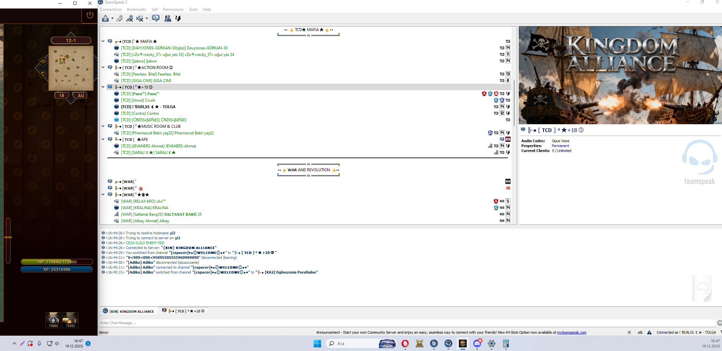Collapse the [TCD] AFK channel
722x351 pixels.
(103, 140)
